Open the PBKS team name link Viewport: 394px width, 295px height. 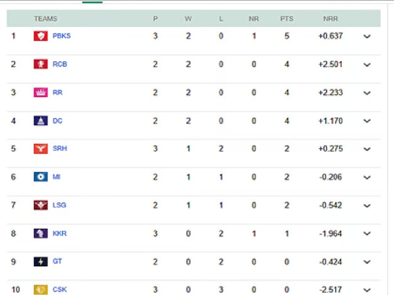[62, 36]
